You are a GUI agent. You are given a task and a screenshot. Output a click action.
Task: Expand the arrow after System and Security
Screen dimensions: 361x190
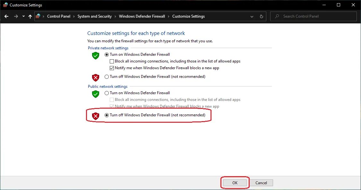coord(115,16)
